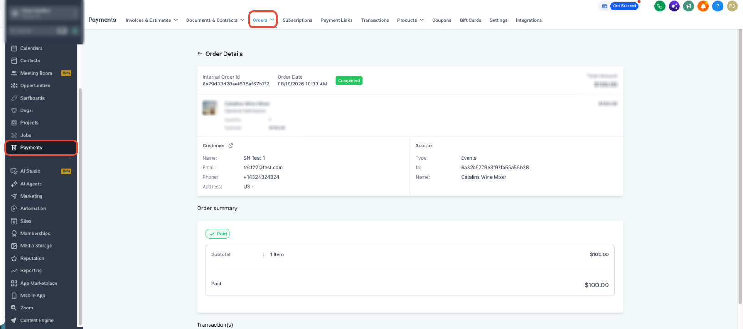743x329 pixels.
Task: Click source ID 6a32c5779e3f97fa55a55b28
Action: tap(495, 167)
